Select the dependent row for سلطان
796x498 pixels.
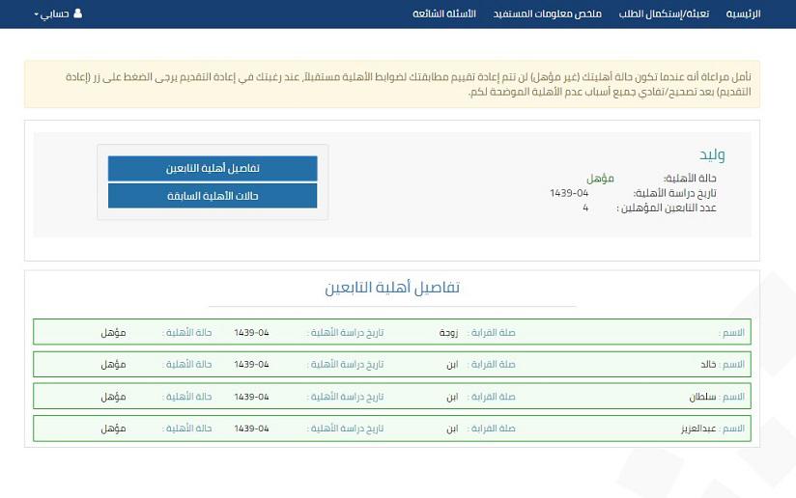pyautogui.click(x=391, y=396)
